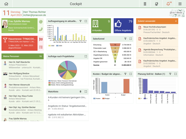This screenshot has width=186, height=139.
Task: Filter the Kosten / Budget widget
Action: [x=125, y=74]
